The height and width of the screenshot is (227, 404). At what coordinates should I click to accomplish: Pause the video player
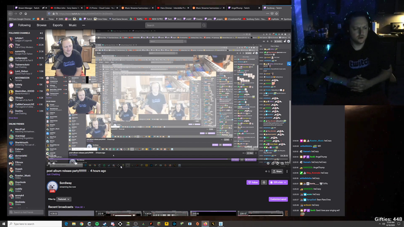pos(49,163)
